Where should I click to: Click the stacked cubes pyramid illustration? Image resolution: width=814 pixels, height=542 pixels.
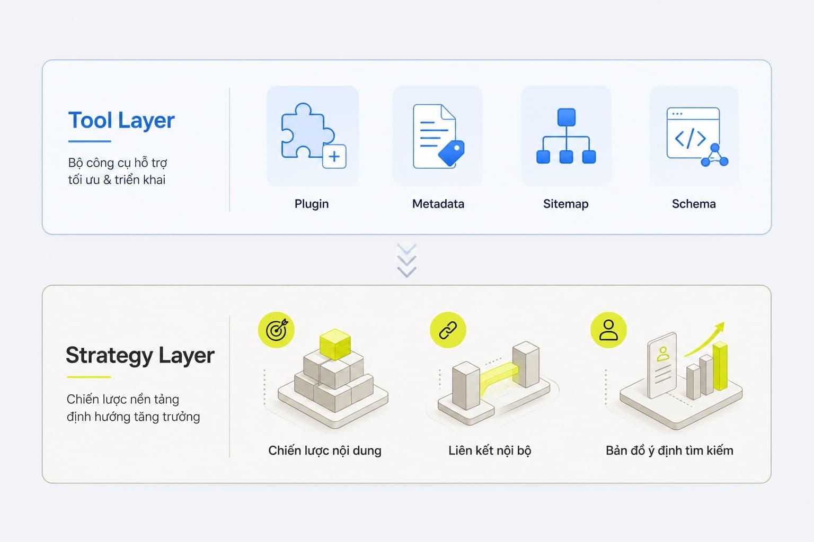[333, 378]
